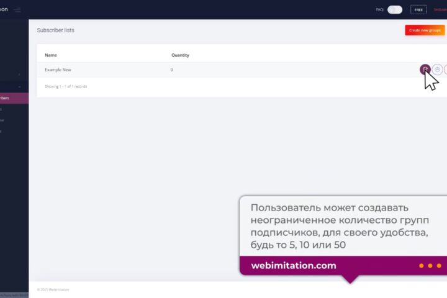The image size is (447, 298).
Task: Open the last sidebar submenu item
Action: coord(14,131)
